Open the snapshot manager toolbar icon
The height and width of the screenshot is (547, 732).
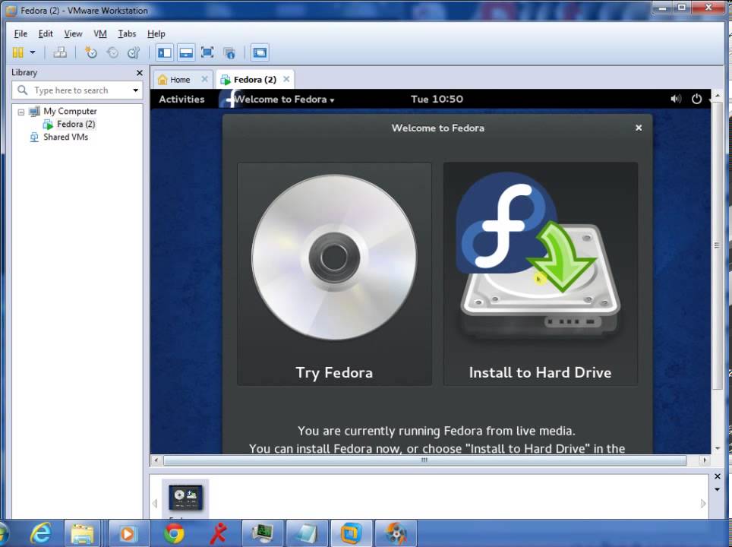tap(134, 52)
